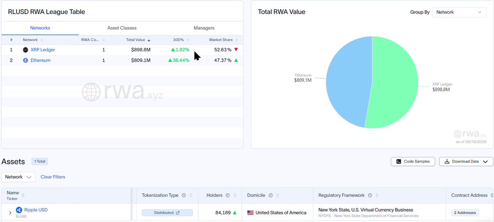Screen dimensions: 494x222
Task: Click the Domicile column help icon
Action: click(270, 195)
